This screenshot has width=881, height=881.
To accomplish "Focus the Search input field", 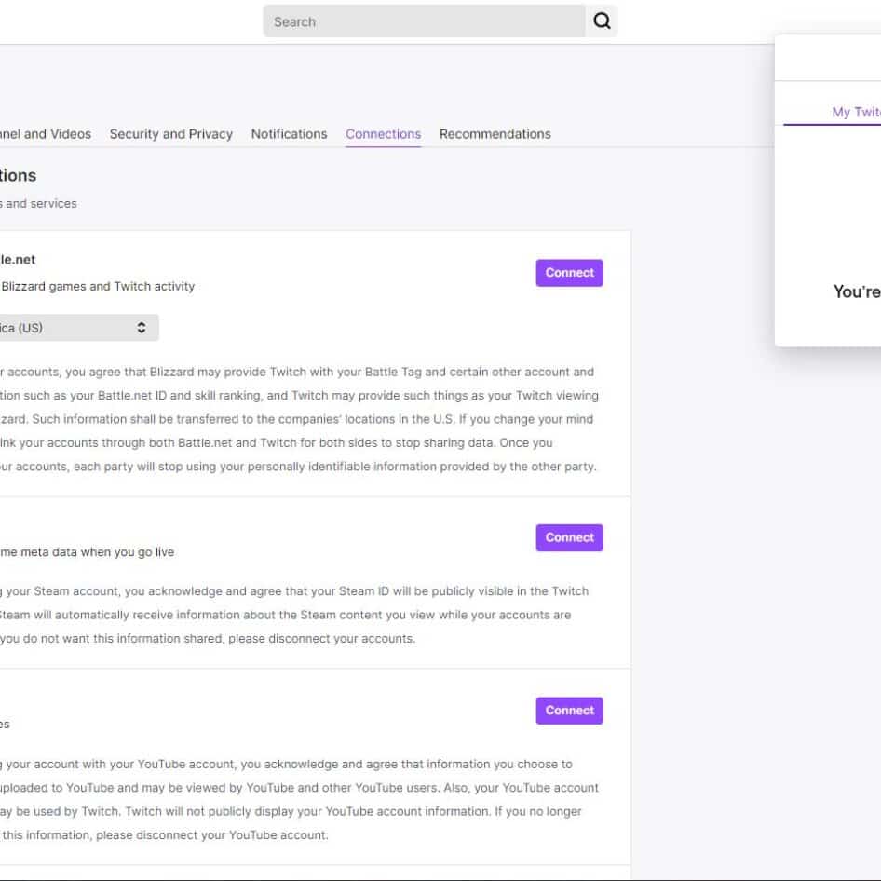I will click(x=425, y=21).
